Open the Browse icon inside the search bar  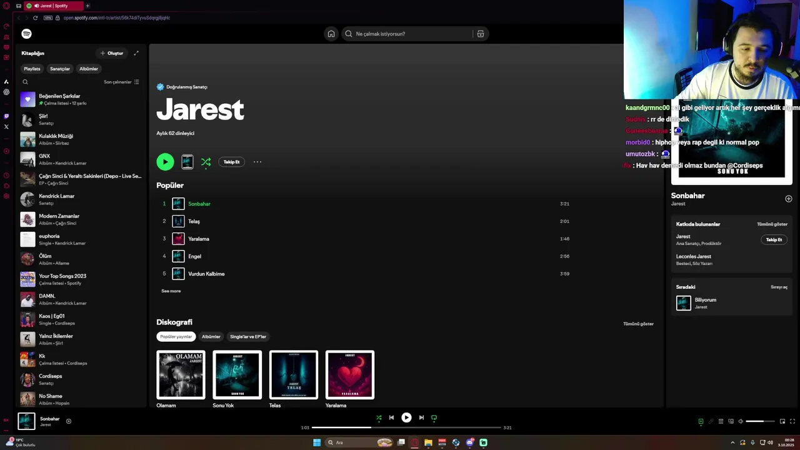[x=480, y=34]
